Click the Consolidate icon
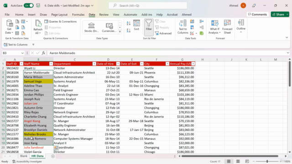The width and height of the screenshot is (292, 164). coord(202,21)
